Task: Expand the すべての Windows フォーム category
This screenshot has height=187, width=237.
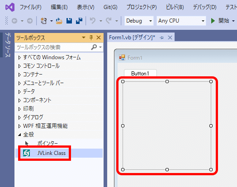Action: tap(19, 57)
